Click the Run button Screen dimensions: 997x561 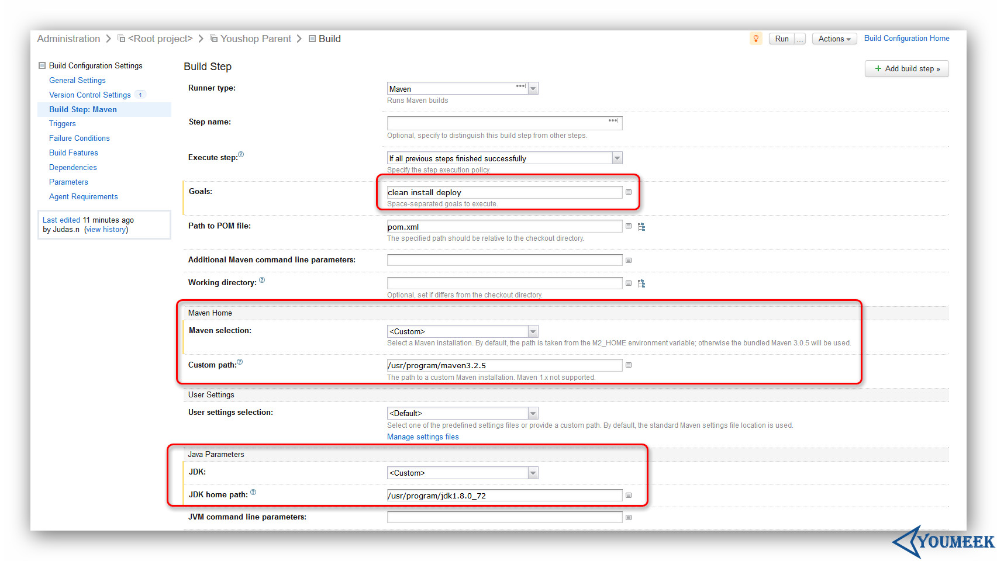tap(782, 39)
